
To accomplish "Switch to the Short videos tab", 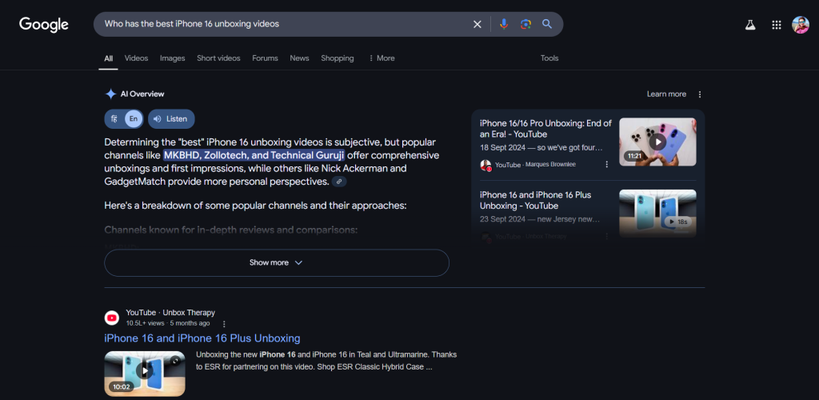I will pos(218,58).
